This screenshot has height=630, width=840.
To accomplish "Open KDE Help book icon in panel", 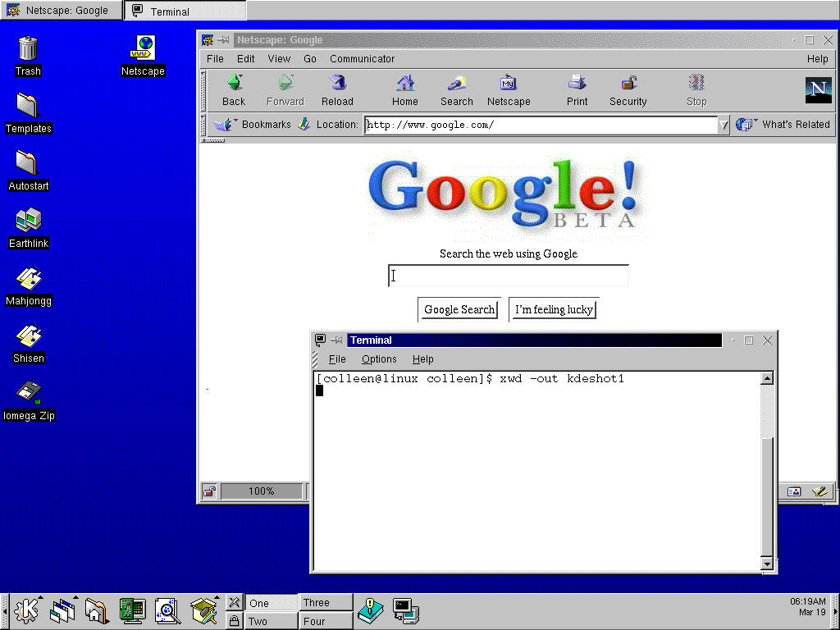I will pyautogui.click(x=371, y=610).
